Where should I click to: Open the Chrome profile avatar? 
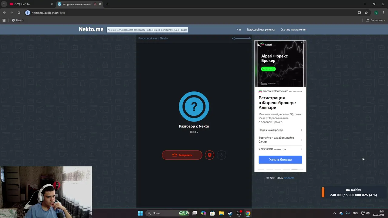[376, 13]
